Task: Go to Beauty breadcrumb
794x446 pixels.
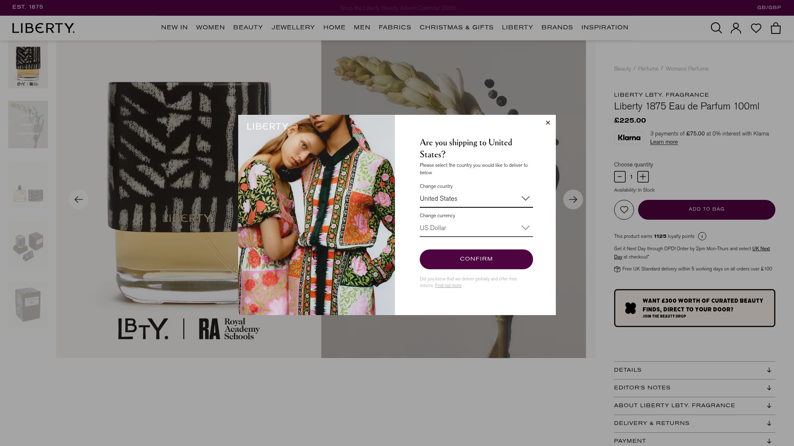Action: pos(622,69)
